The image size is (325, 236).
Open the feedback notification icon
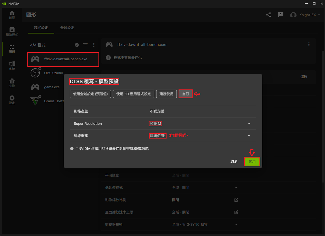[281, 15]
